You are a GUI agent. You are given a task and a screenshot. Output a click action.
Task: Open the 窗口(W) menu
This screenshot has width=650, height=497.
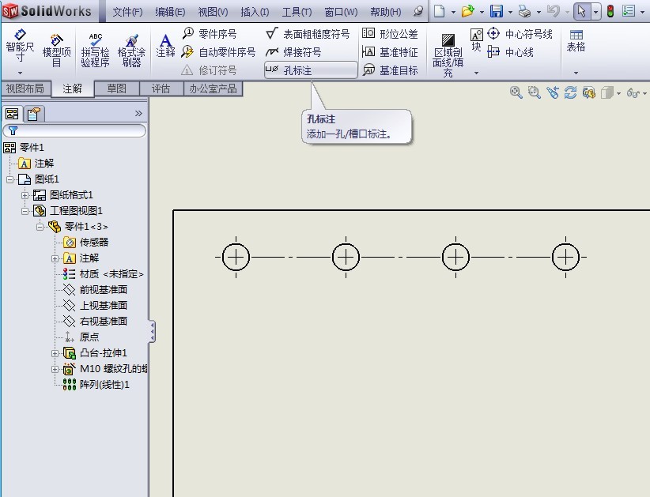tap(341, 12)
